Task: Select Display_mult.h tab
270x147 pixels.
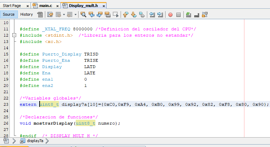Action: coord(83,6)
